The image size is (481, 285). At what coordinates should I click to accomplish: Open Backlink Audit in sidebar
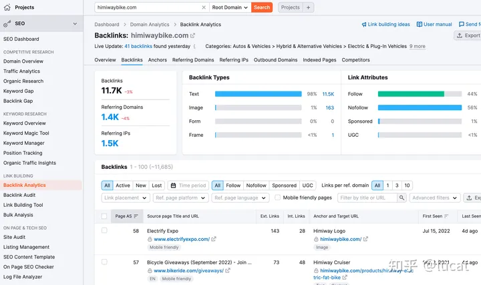pyautogui.click(x=19, y=195)
